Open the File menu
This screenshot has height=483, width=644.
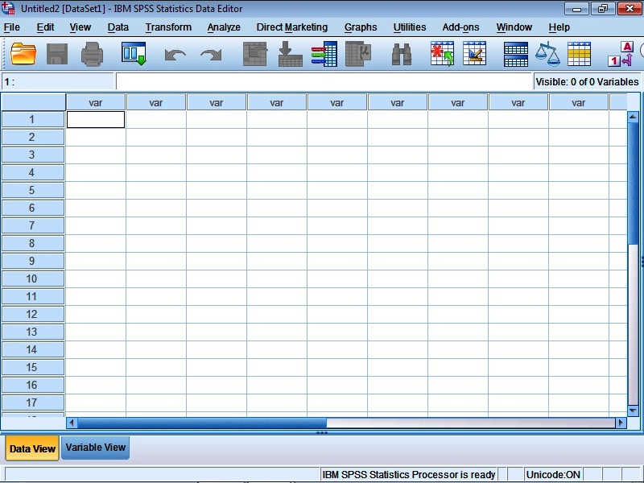pos(11,27)
